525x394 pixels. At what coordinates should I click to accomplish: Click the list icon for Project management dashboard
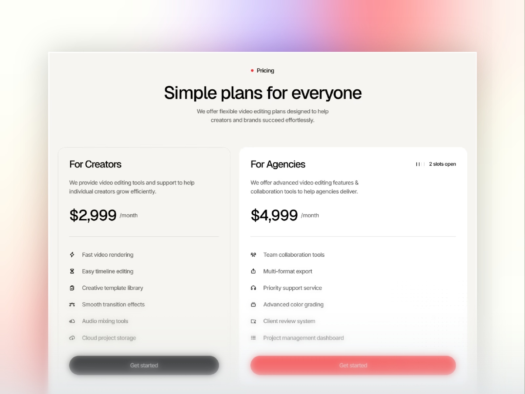pos(253,338)
